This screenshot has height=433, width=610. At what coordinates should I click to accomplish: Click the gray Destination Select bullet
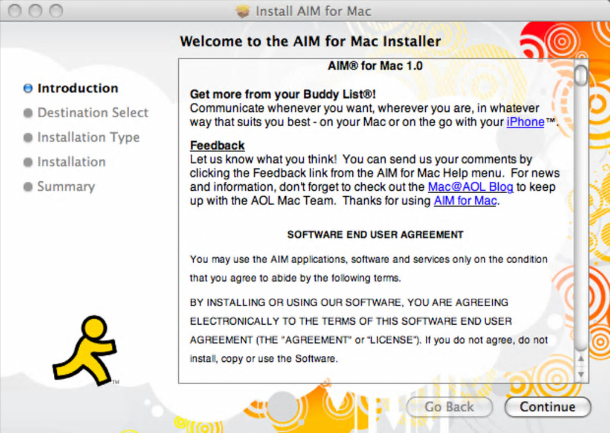(28, 113)
